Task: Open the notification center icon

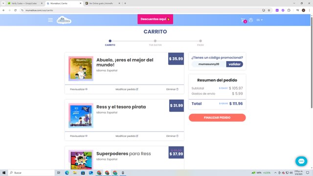Action: pos(308,173)
